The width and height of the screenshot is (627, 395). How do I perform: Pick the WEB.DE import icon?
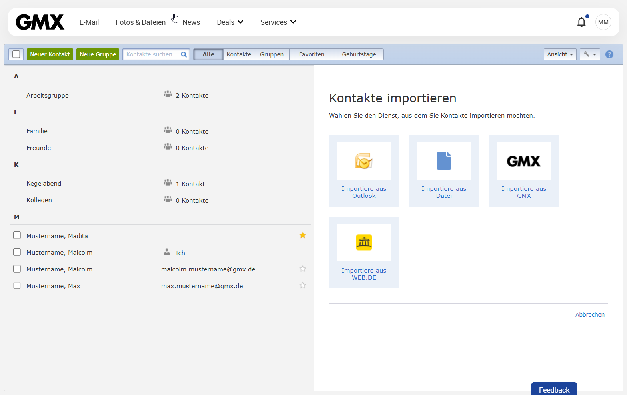click(364, 243)
